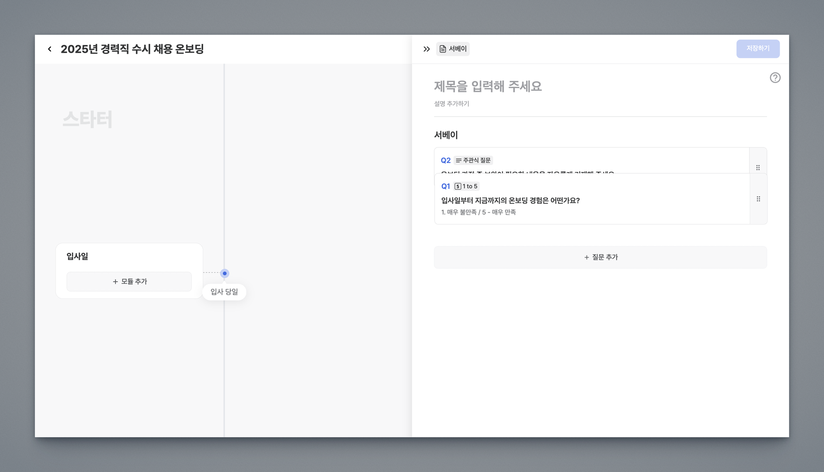824x472 pixels.
Task: Collapse the side panel with double chevron
Action: coord(426,49)
